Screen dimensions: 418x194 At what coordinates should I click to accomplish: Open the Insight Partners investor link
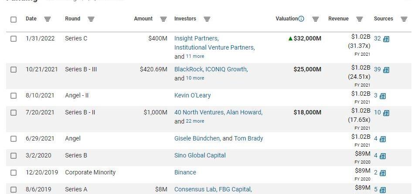point(196,39)
